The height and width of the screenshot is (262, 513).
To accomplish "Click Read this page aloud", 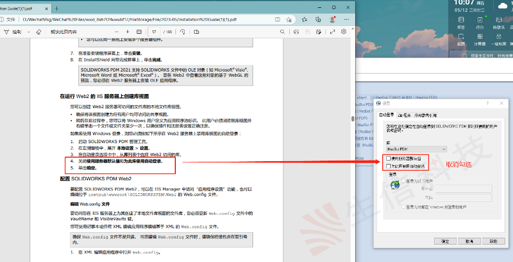I will click(x=64, y=32).
